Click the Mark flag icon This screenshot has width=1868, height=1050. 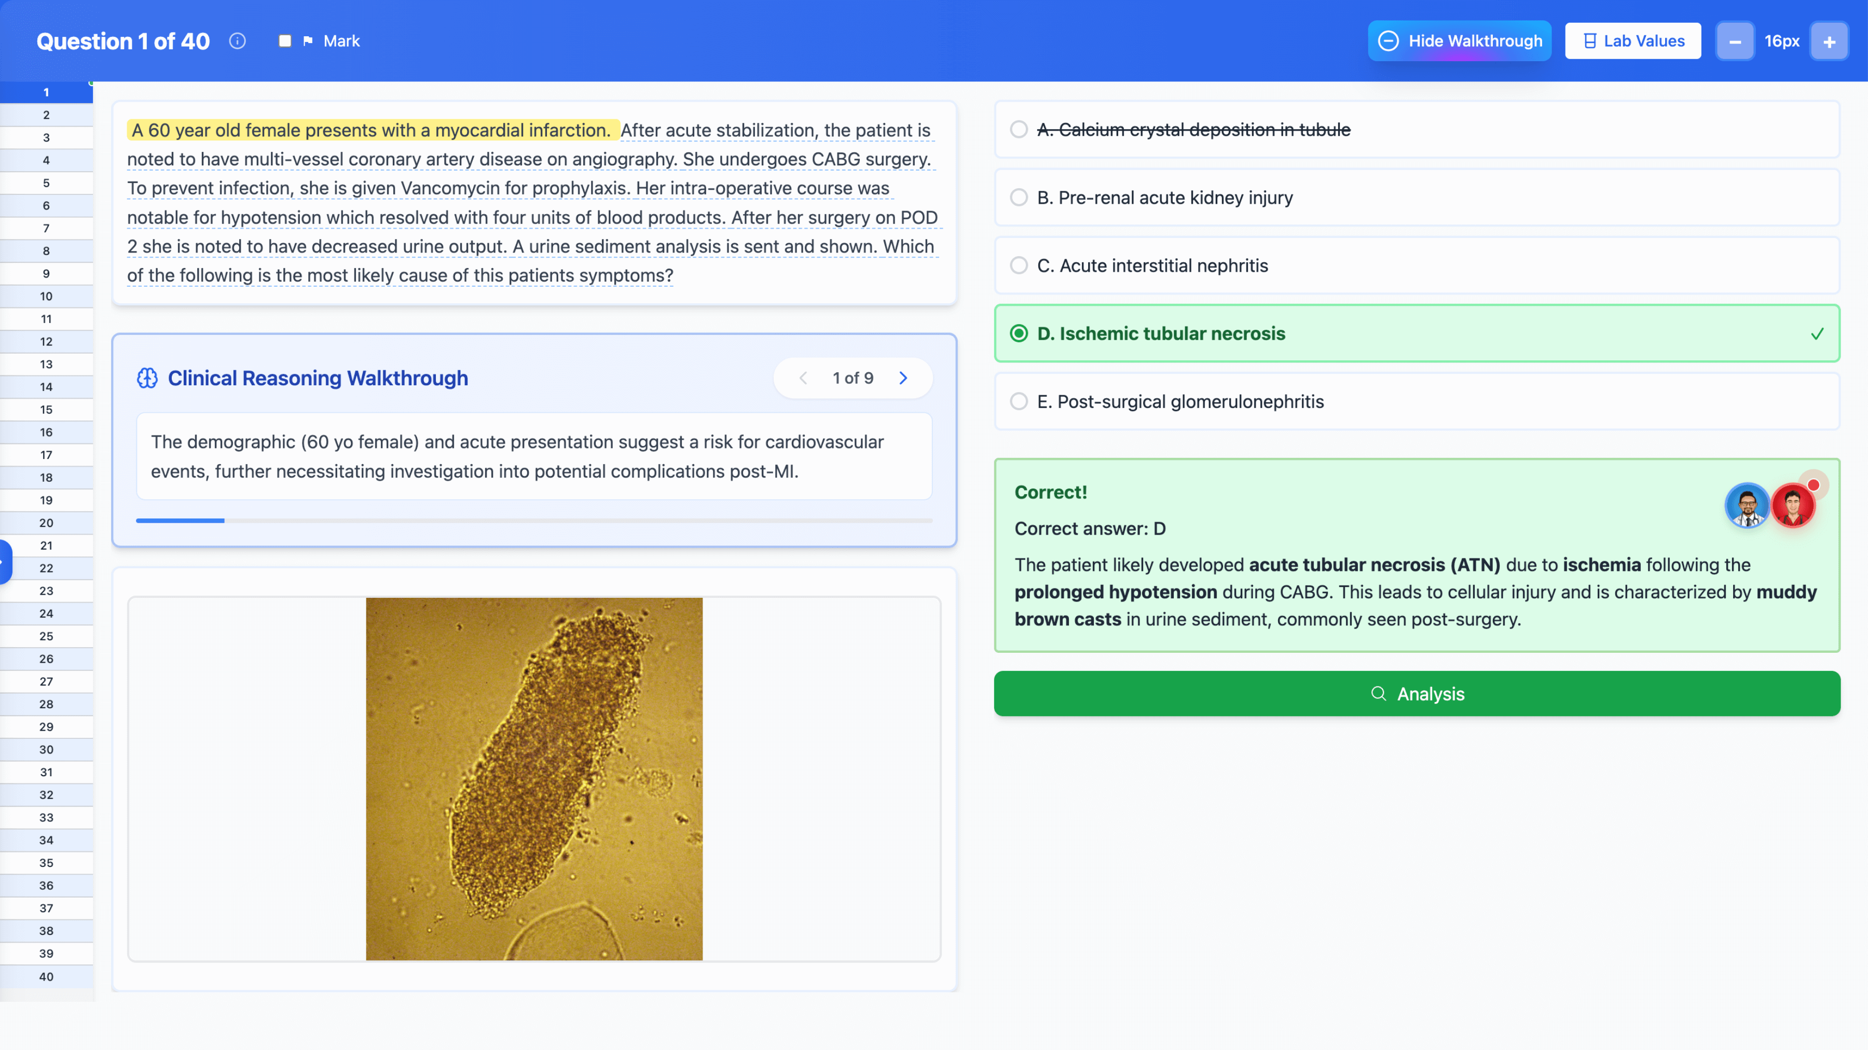point(308,40)
